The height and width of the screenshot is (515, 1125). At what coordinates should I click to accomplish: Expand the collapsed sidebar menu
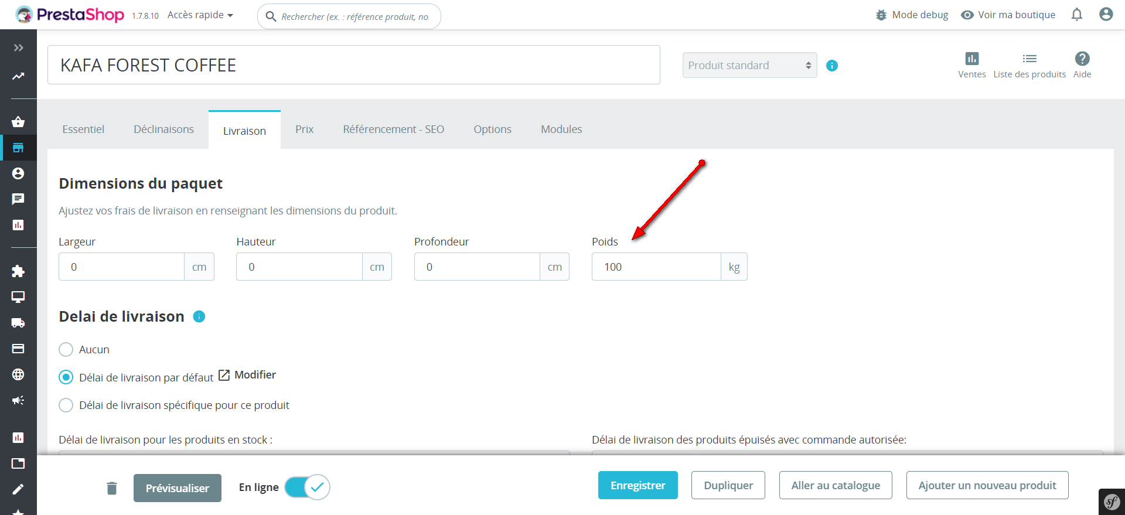18,48
